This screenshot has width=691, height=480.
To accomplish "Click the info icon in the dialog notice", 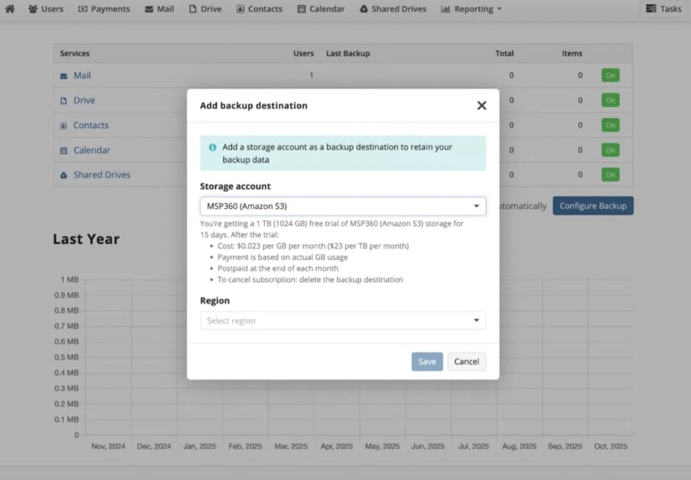I will click(212, 147).
